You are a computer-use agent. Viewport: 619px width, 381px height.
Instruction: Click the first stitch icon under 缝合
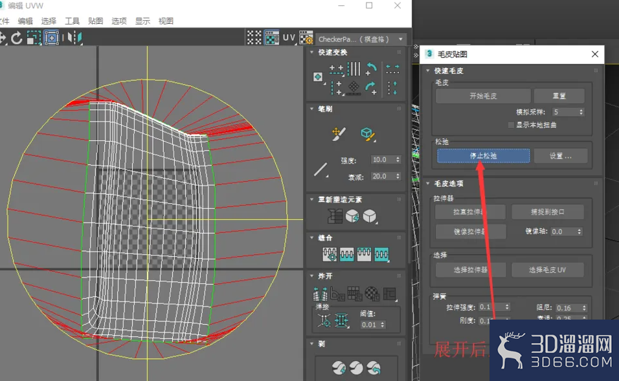(330, 254)
